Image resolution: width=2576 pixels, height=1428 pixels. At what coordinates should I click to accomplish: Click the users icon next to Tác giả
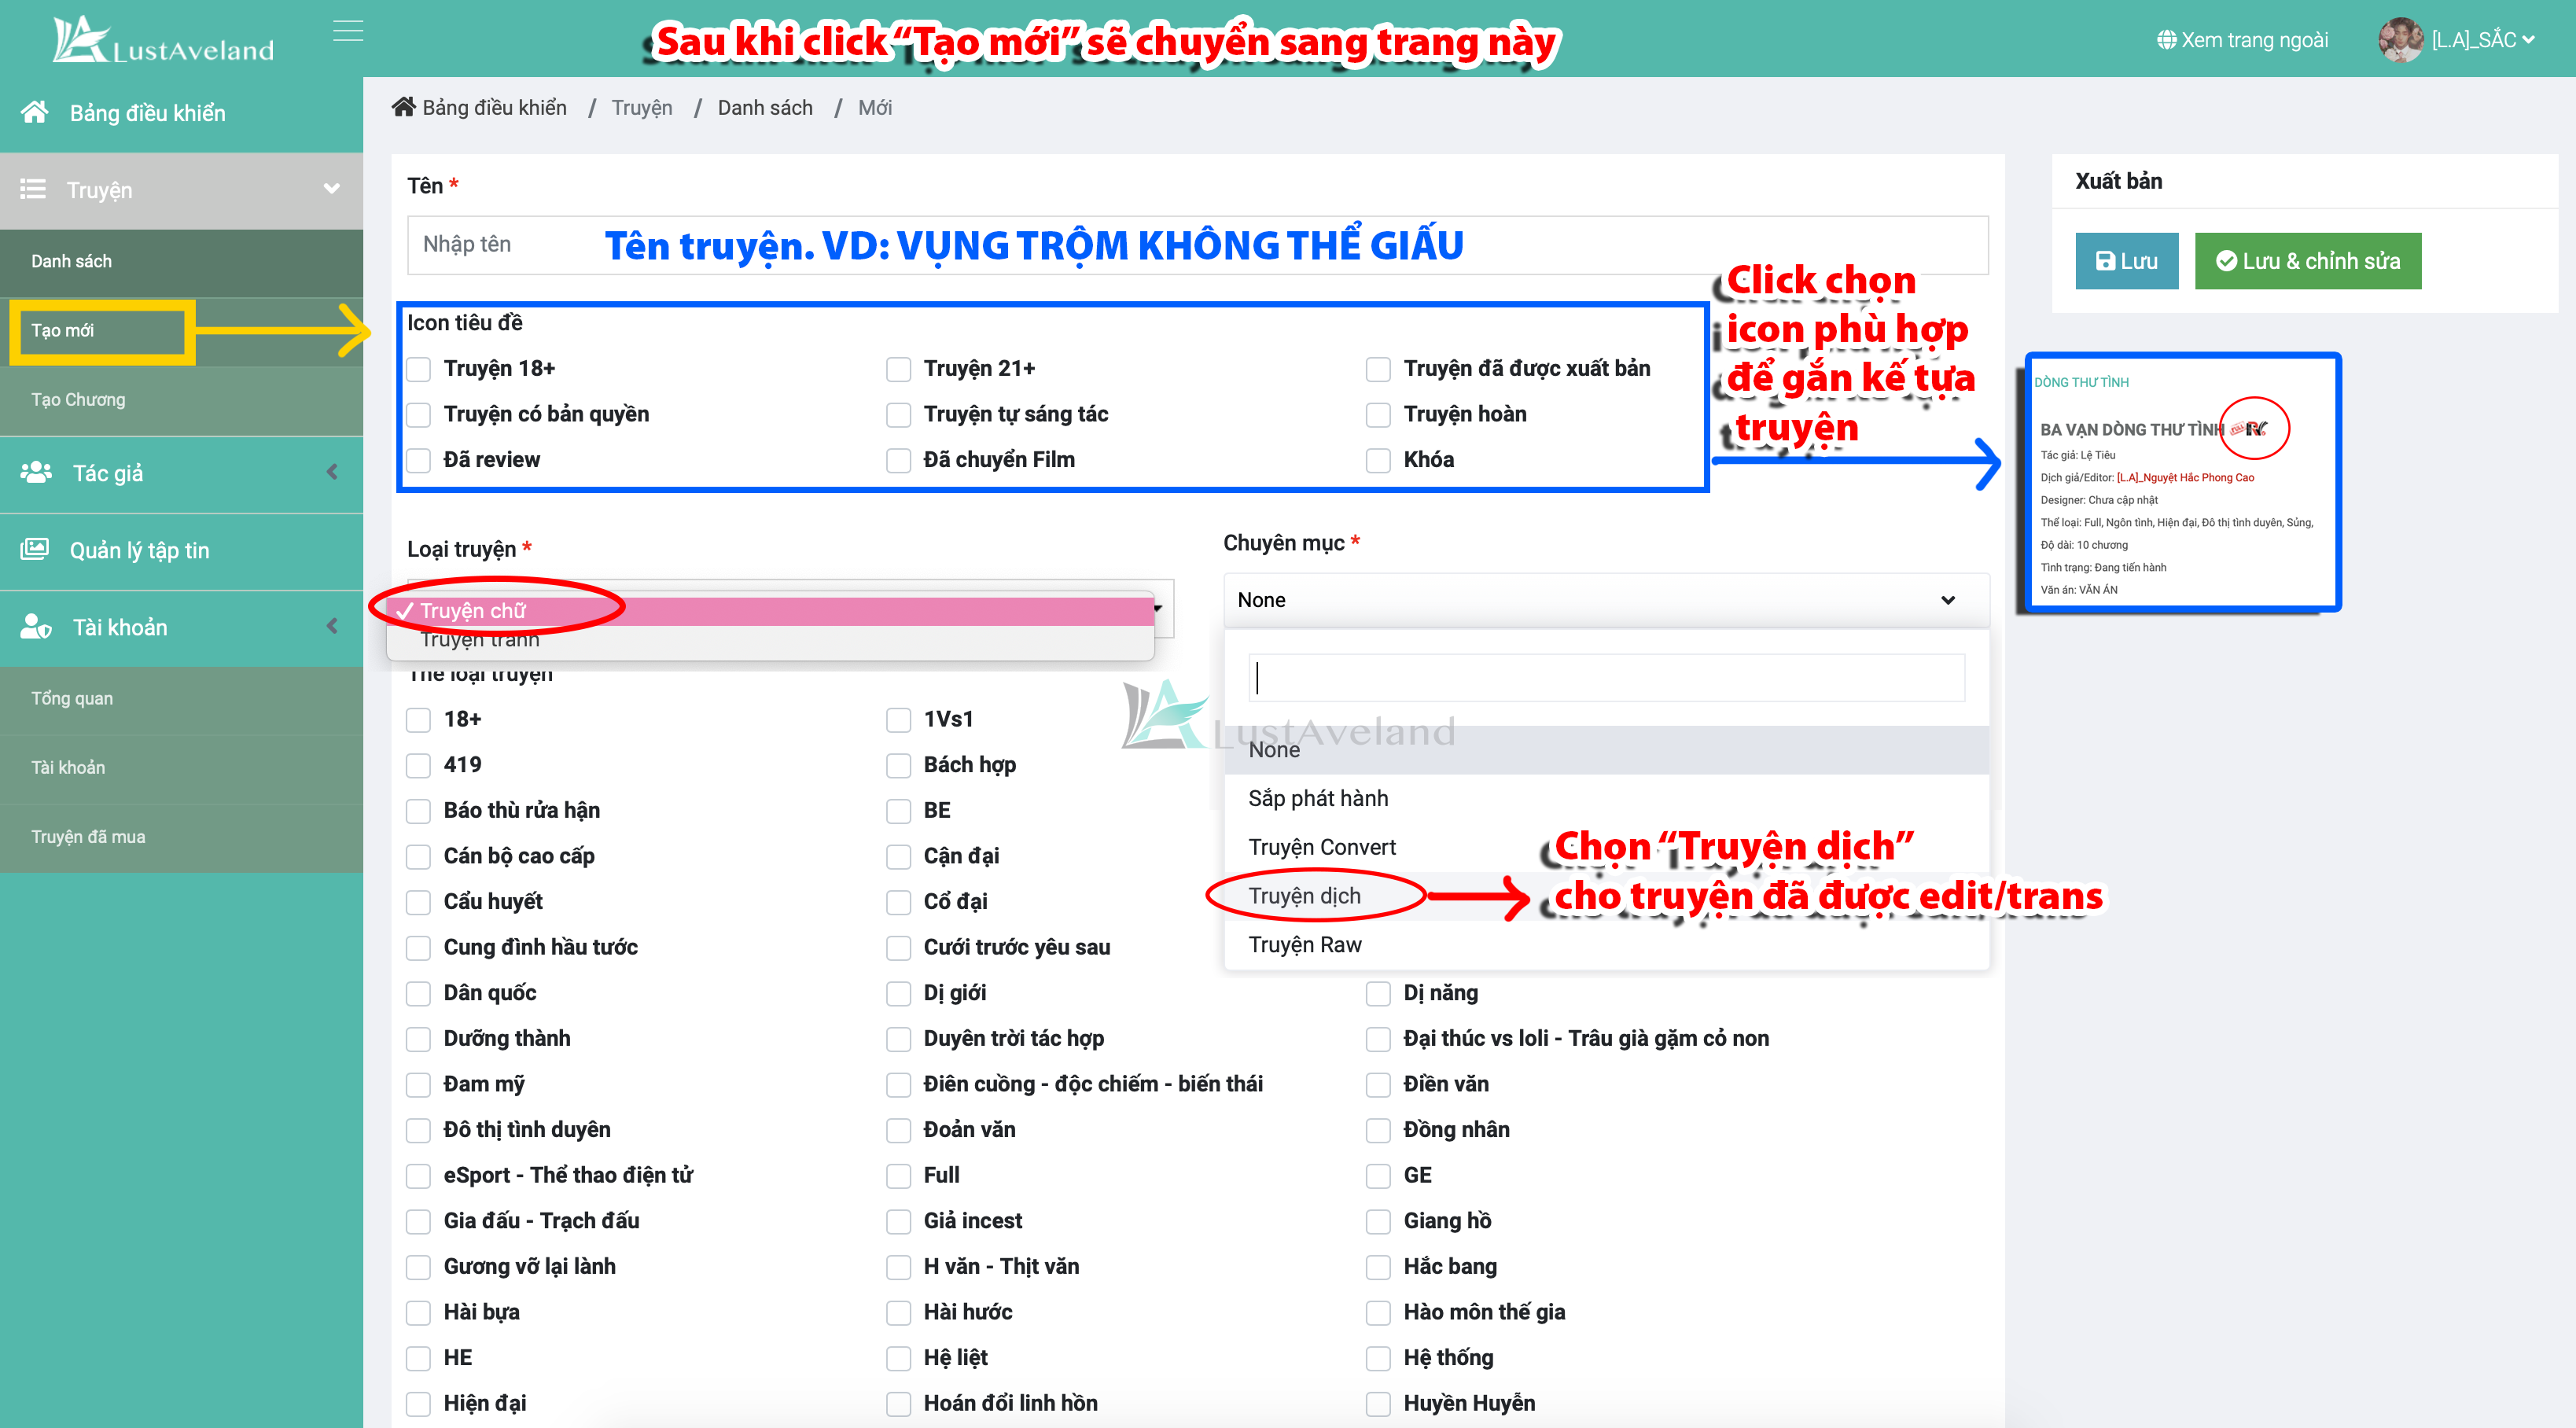pos(36,472)
